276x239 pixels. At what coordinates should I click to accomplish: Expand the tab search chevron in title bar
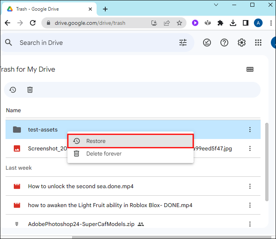[x=216, y=5]
